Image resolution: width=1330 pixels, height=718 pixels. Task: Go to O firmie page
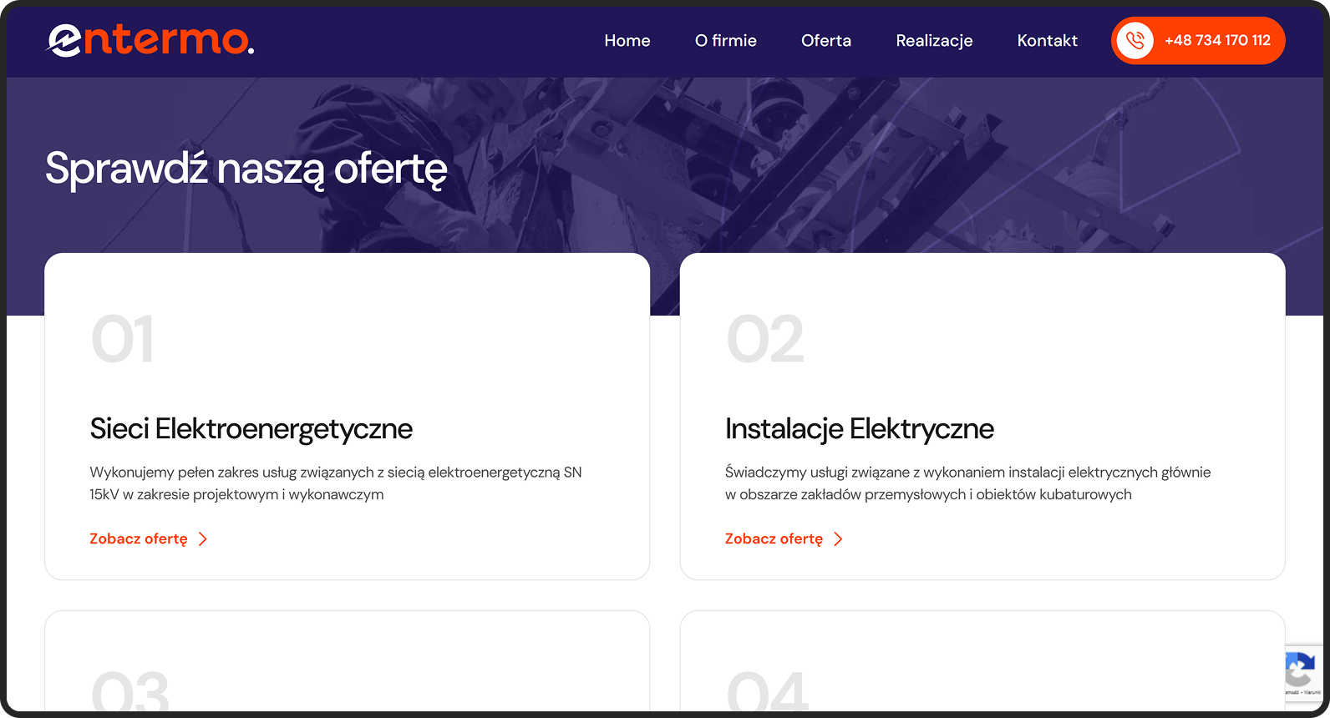[726, 40]
